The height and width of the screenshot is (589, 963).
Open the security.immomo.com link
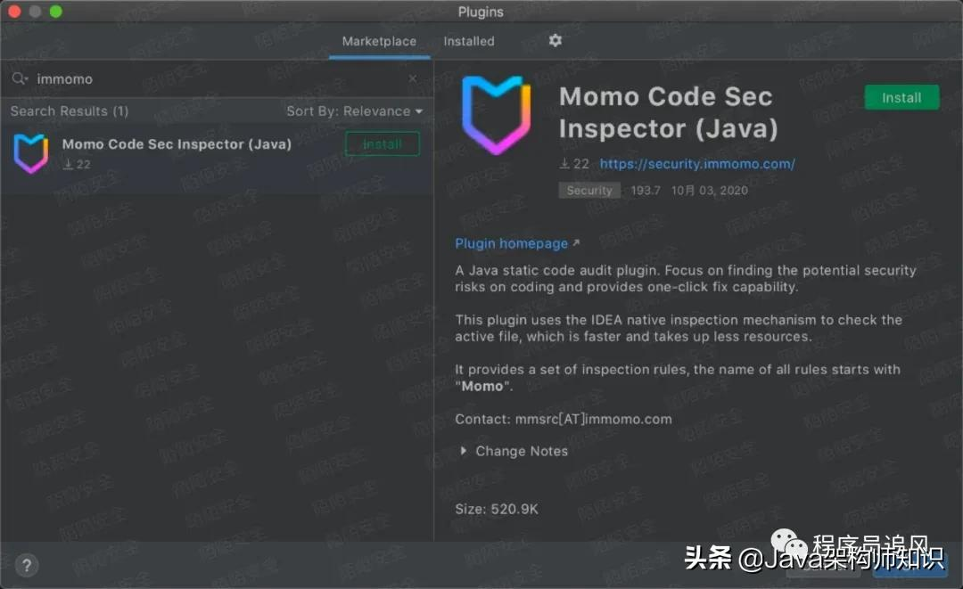click(697, 164)
